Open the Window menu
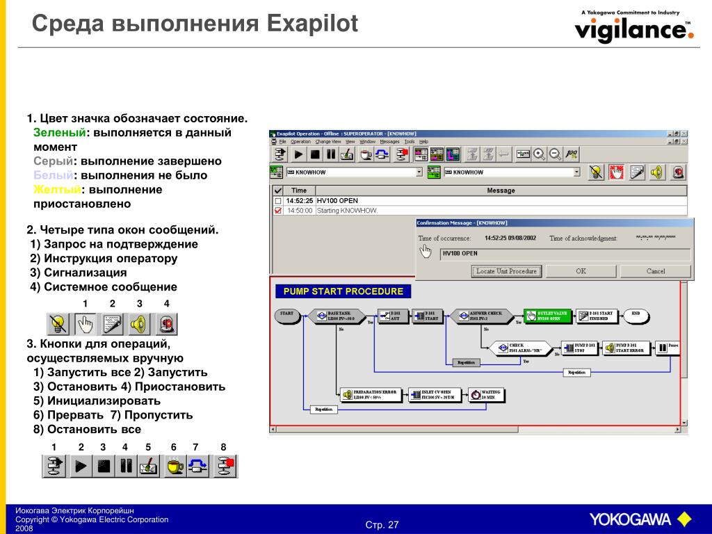712x534 pixels. coord(367,142)
